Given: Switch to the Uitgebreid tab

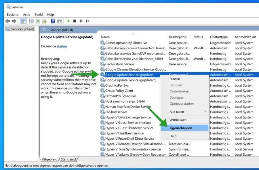Looking at the screenshot, I should [49, 159].
